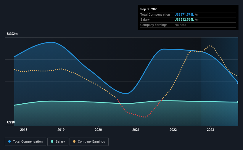
Task: Click the US$2m y-axis label
Action: 12,34
